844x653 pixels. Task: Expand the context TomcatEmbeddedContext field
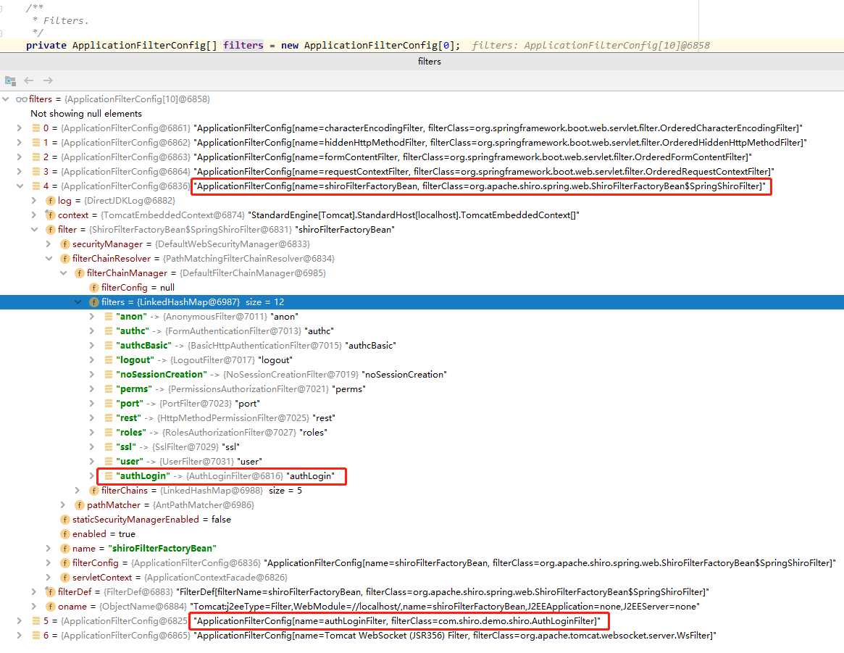tap(34, 215)
